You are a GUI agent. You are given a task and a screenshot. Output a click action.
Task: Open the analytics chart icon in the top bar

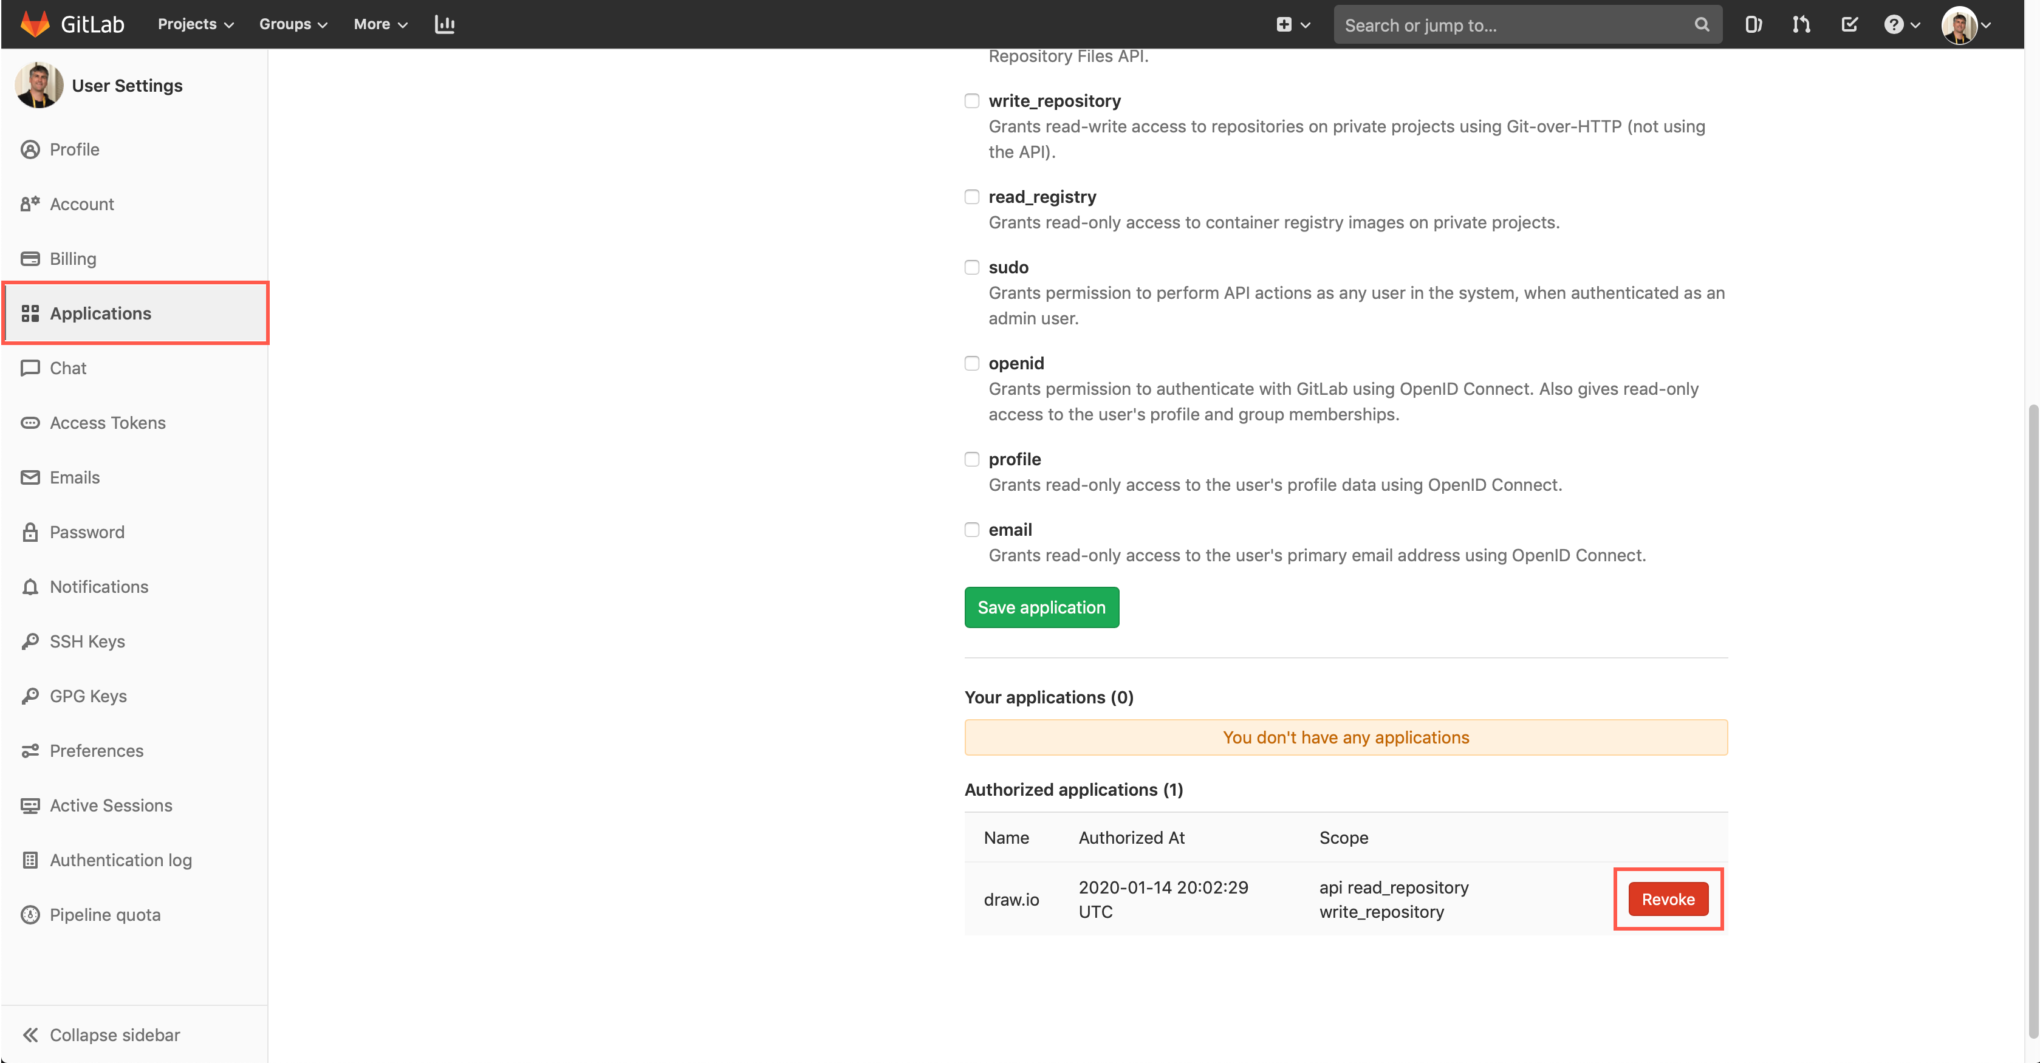click(444, 24)
